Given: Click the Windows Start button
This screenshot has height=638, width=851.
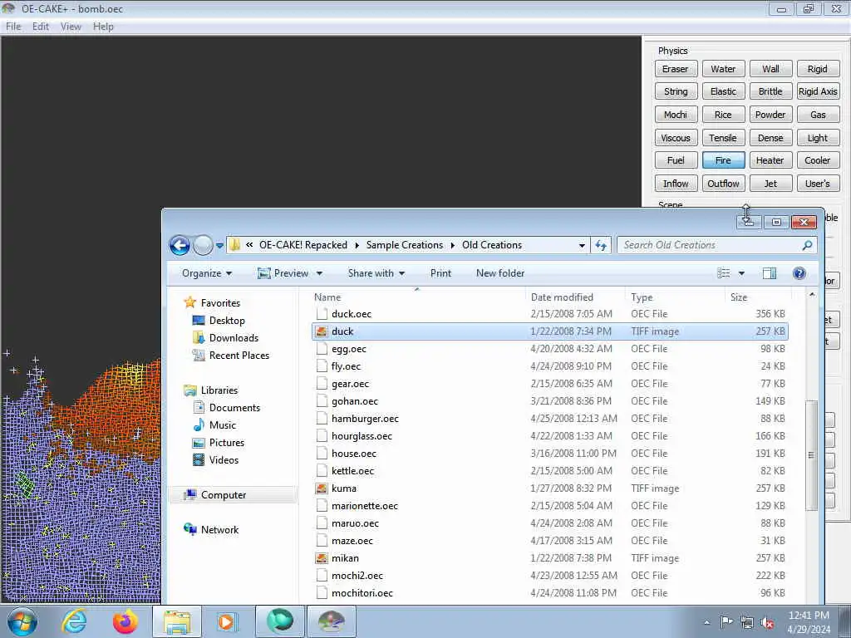Looking at the screenshot, I should [x=22, y=621].
